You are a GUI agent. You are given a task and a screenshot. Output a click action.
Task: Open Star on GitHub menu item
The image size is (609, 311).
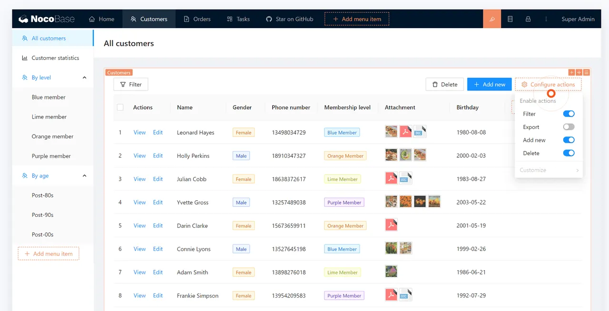click(290, 19)
